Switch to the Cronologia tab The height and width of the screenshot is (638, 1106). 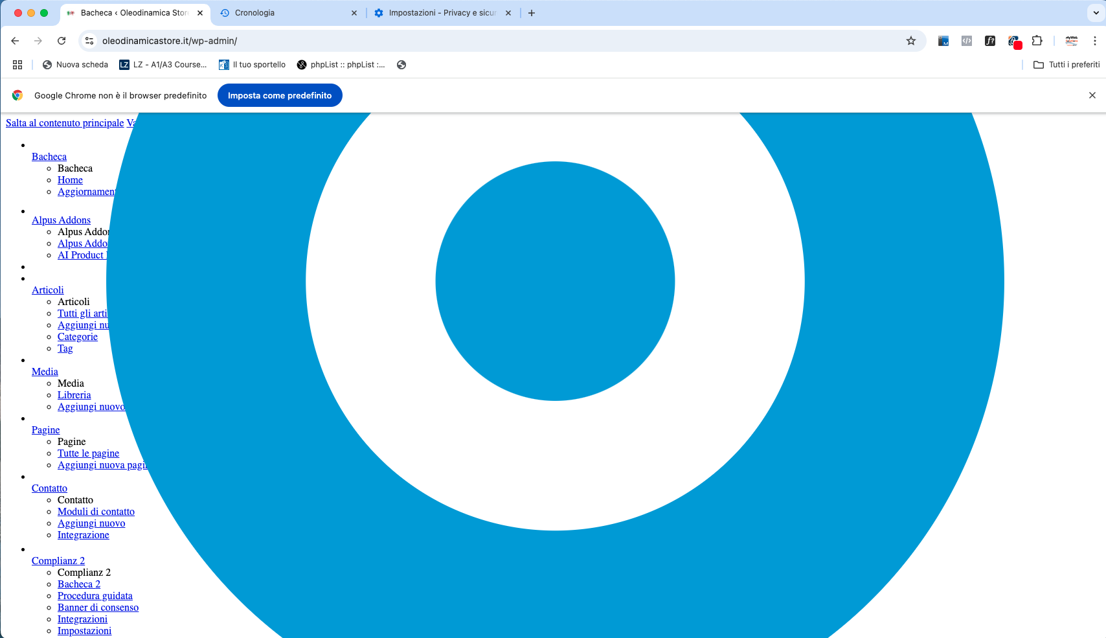(288, 13)
